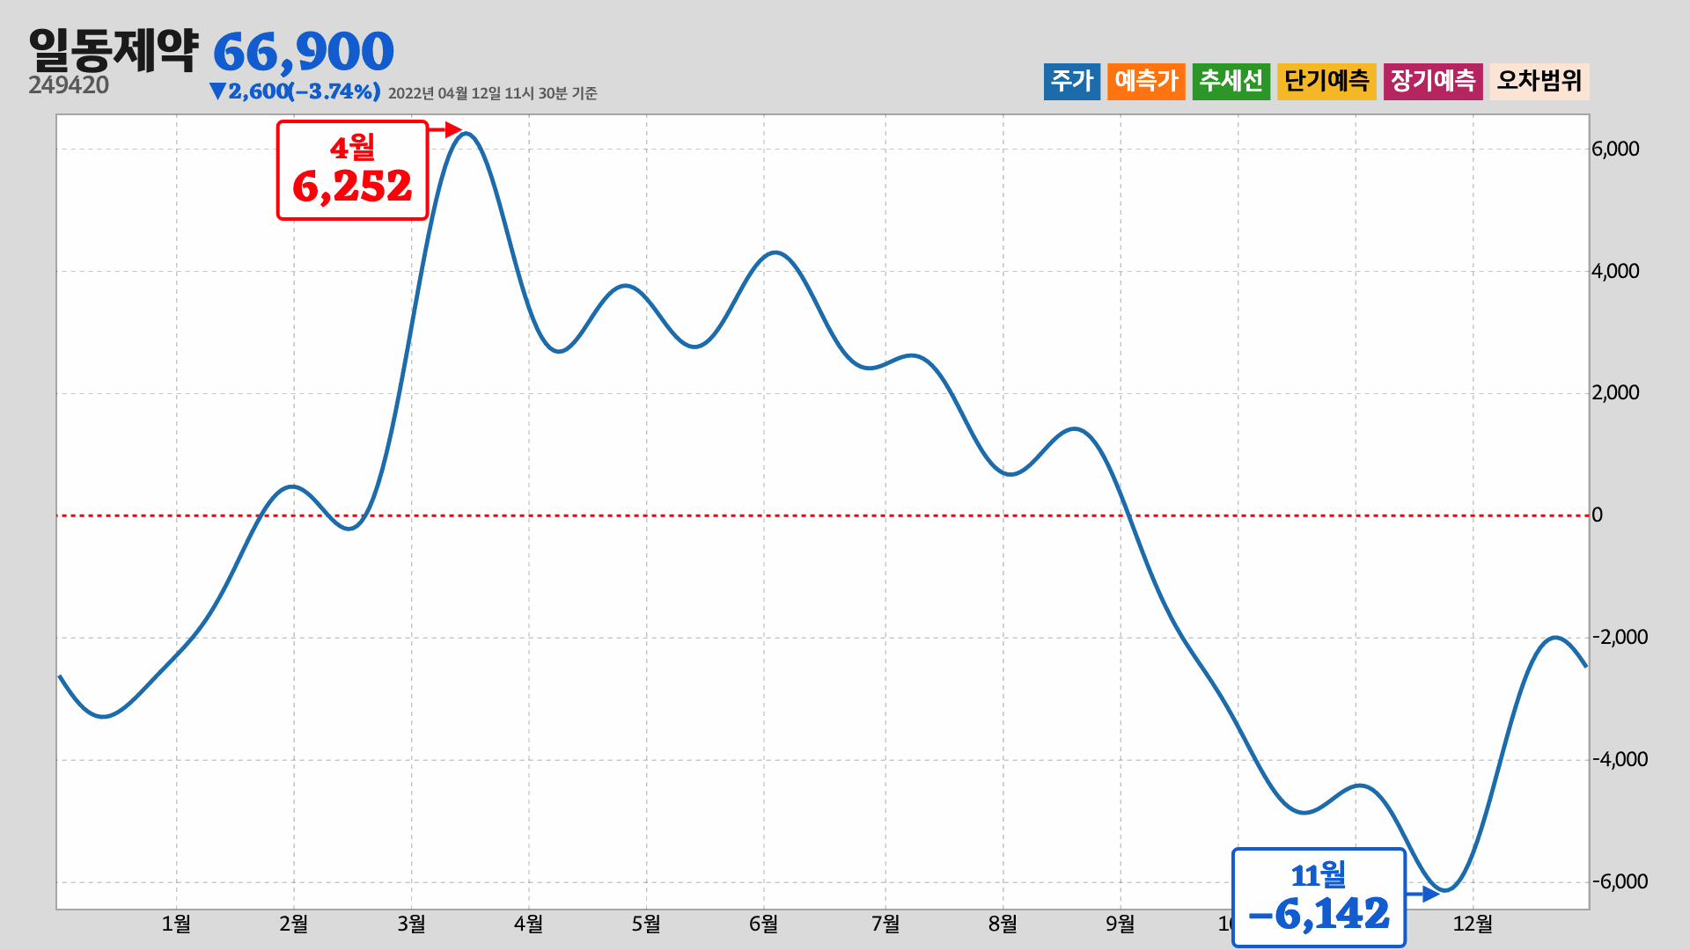
Task: Click the 12월 x-axis label
Action: click(1473, 924)
